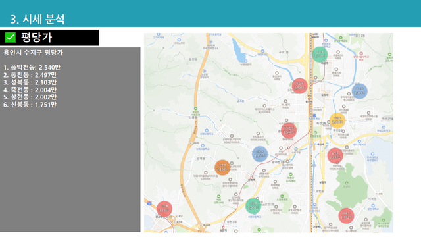
Task: Click the blue circle marker near 구미동
Action: (360, 91)
